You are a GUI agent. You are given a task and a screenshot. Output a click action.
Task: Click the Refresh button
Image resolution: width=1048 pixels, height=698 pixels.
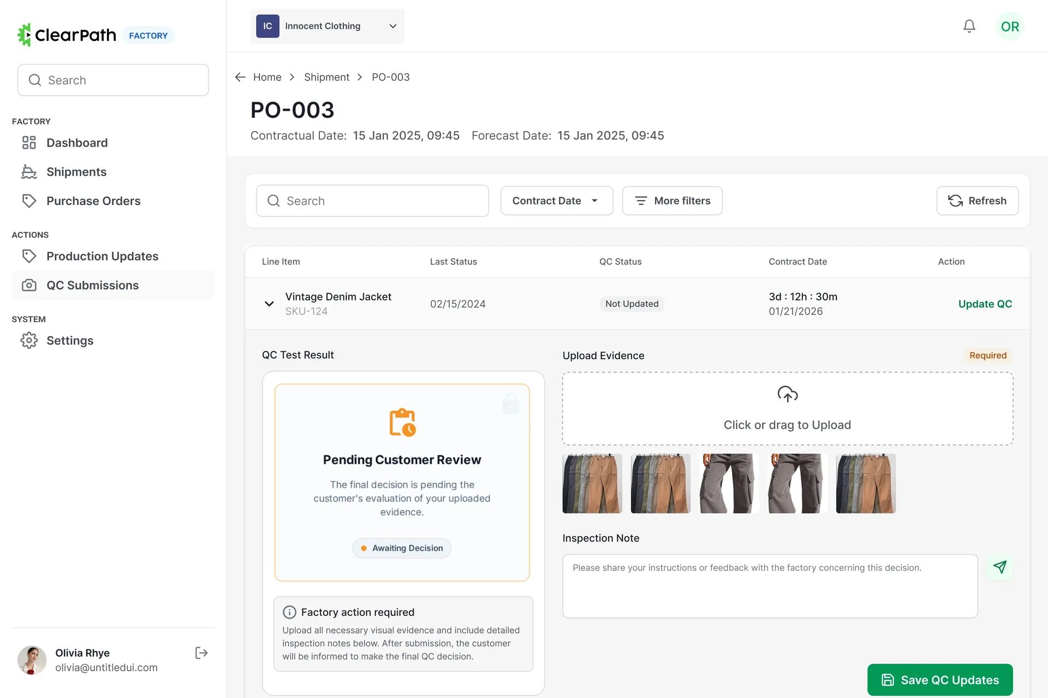(977, 201)
